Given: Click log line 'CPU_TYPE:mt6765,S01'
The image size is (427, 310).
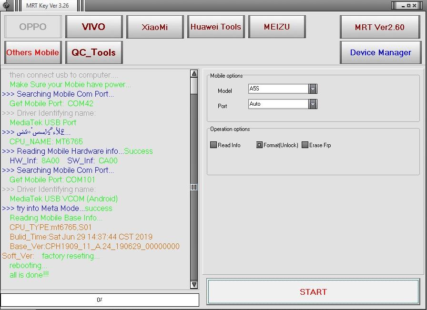Looking at the screenshot, I should (51, 227).
